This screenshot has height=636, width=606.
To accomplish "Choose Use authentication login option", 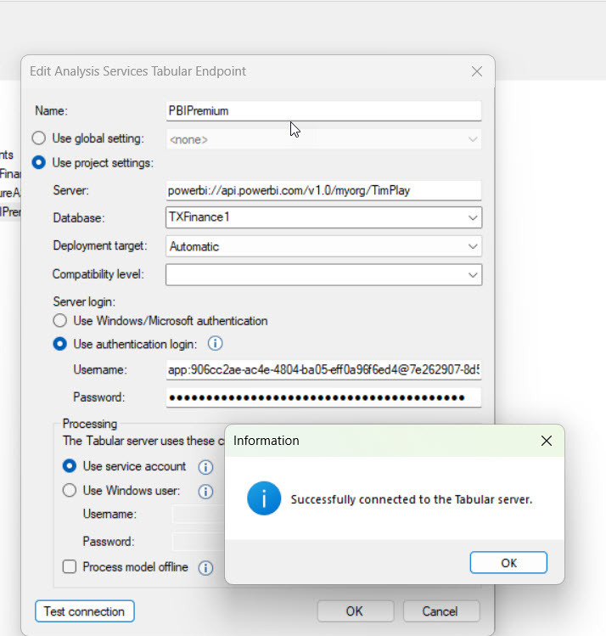I will pos(60,344).
